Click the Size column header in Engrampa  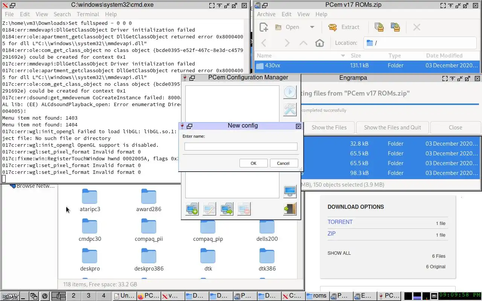[x=356, y=56]
